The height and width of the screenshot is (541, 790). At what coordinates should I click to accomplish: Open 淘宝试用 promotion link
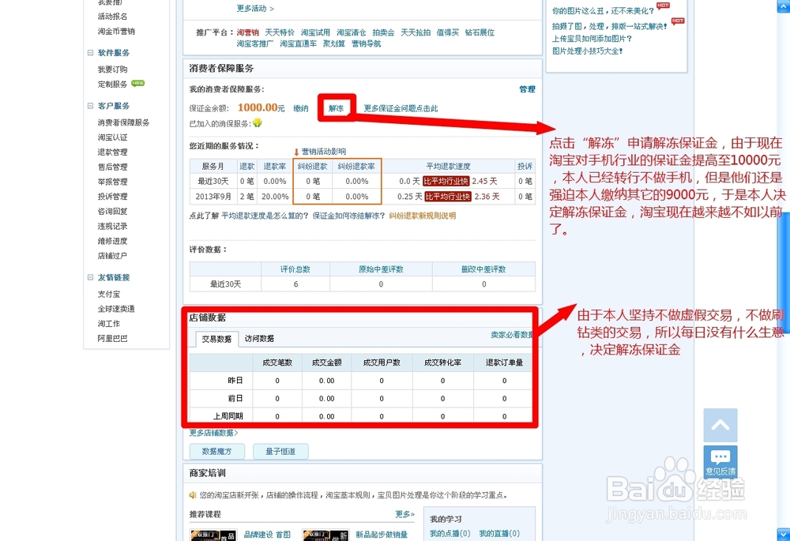[315, 32]
